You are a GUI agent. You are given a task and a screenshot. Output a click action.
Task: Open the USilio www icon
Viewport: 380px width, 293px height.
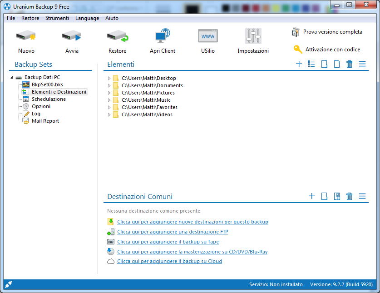tap(208, 36)
